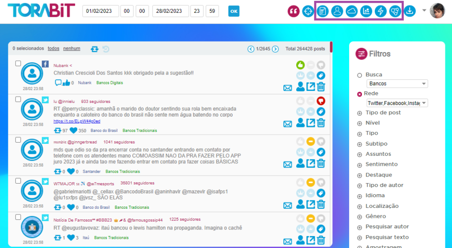Mark the lu @innielu post as negative
Image resolution: width=452 pixels, height=248 pixels.
321,101
